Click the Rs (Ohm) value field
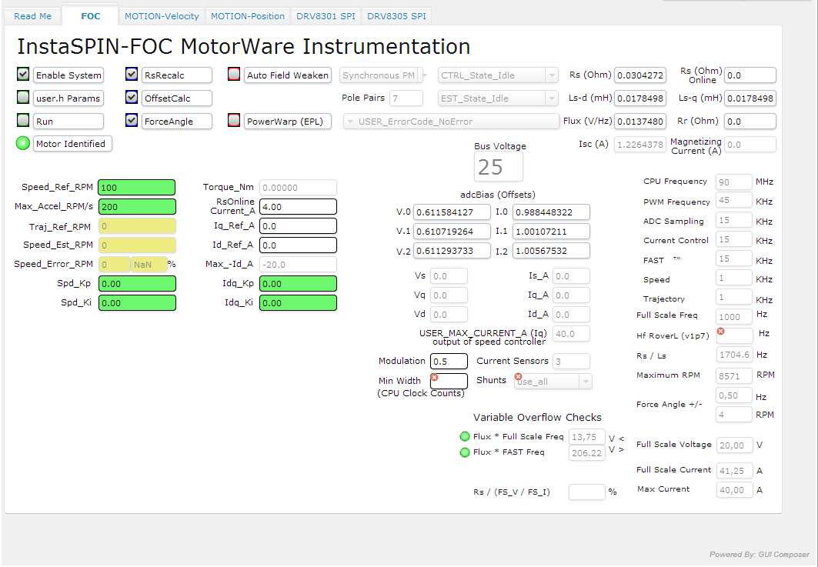This screenshot has height=567, width=818. coord(640,75)
